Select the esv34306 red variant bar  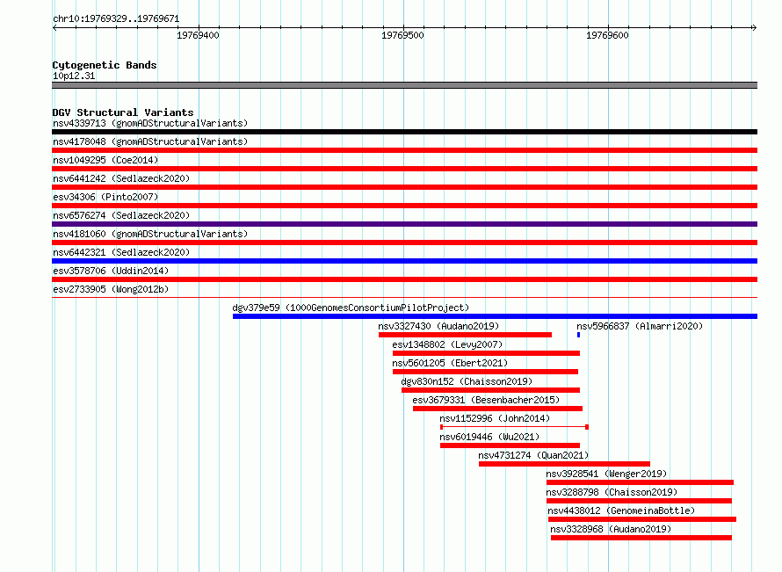(x=404, y=206)
